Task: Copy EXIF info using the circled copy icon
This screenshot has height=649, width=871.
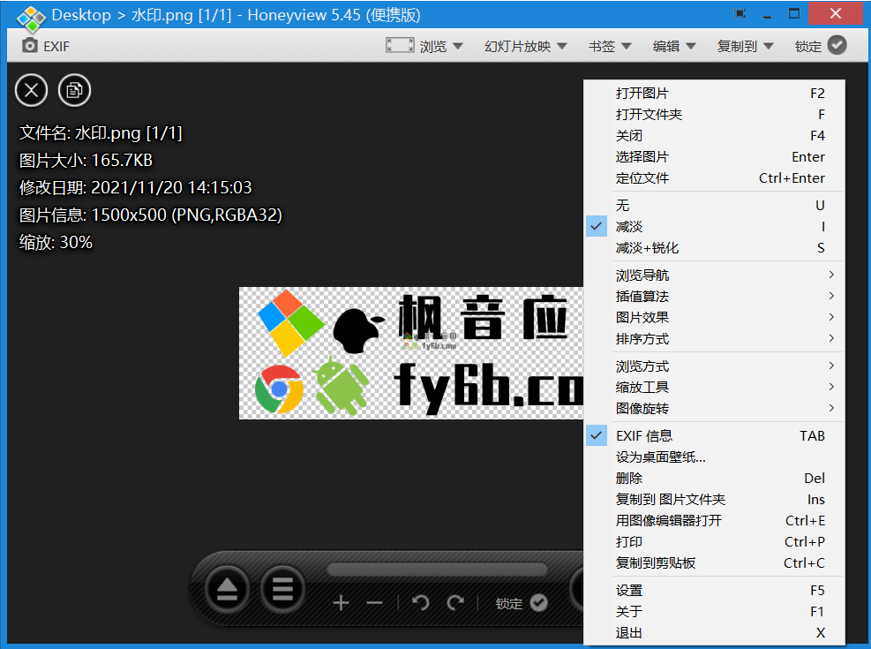Action: click(74, 90)
